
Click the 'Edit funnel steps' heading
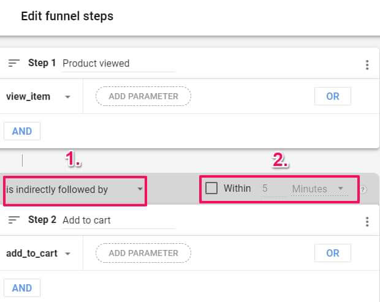click(67, 16)
